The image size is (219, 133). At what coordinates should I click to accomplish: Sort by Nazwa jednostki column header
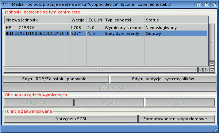[37, 20]
